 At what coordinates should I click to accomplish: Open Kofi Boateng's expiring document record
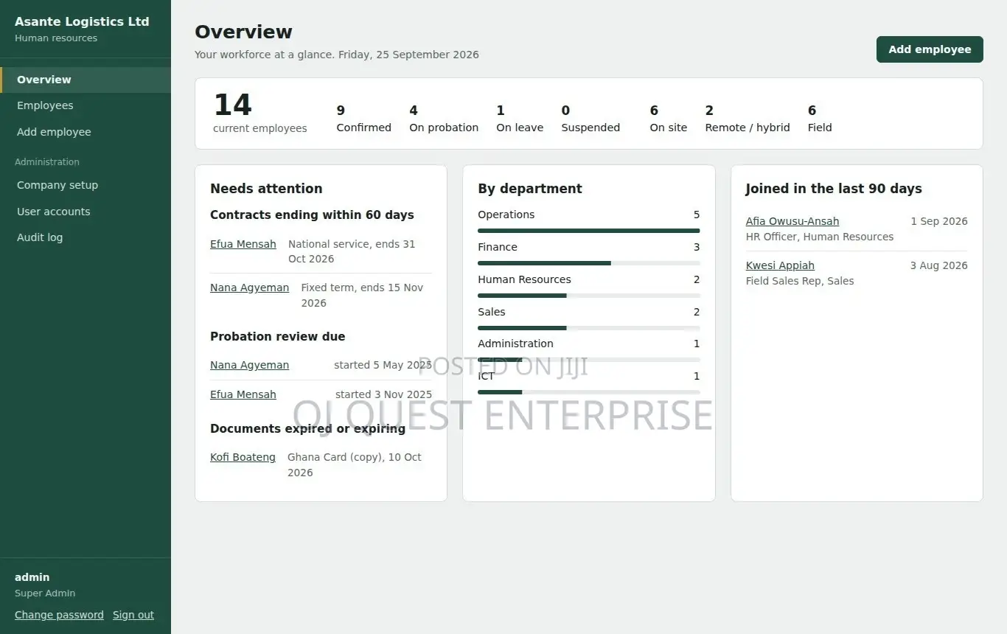pos(243,457)
